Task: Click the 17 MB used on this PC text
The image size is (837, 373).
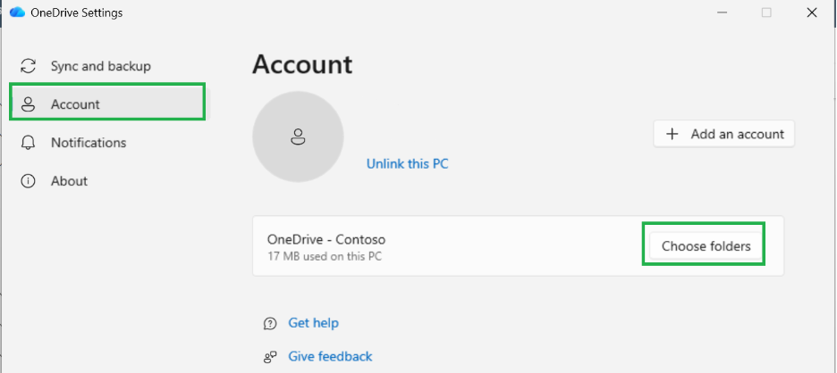Action: click(325, 256)
